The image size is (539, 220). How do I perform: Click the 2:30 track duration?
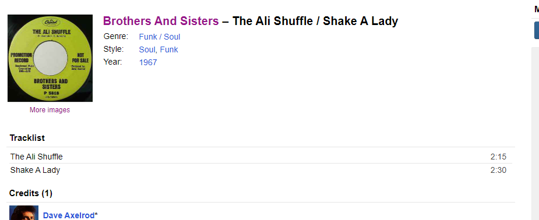pyautogui.click(x=498, y=170)
